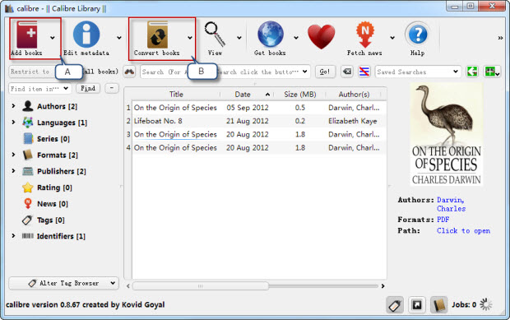Click the horizontal scrollbar thumb
Viewport: 510px width, 320px height.
(x=201, y=286)
